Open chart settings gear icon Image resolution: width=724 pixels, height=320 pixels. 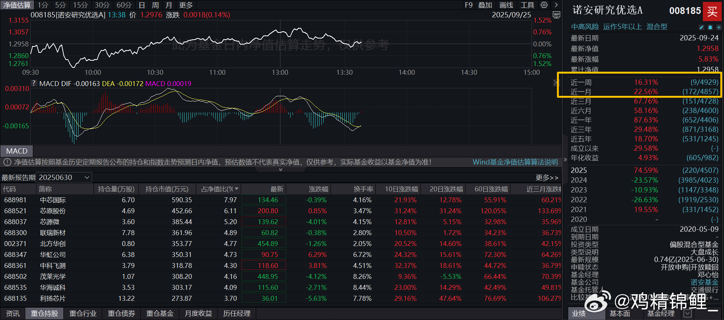pos(544,5)
